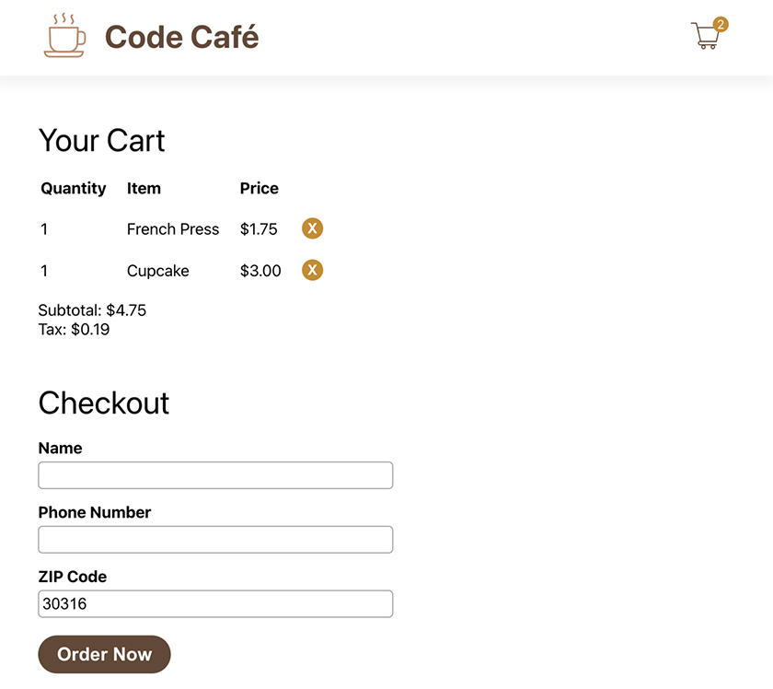Viewport: 773px width, 689px height.
Task: Click the Phone Number input field
Action: click(x=214, y=540)
